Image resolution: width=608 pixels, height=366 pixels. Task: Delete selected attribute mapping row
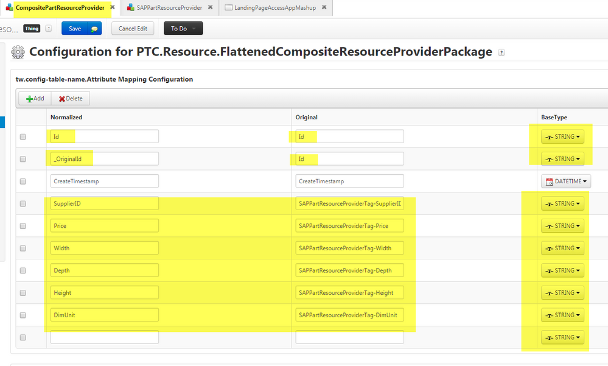pos(71,99)
